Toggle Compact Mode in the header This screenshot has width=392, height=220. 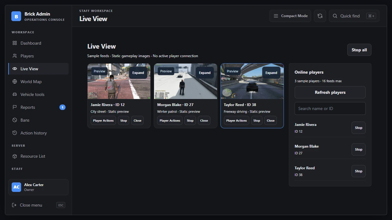pos(290,16)
